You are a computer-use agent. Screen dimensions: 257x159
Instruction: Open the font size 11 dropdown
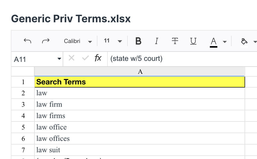(x=113, y=41)
